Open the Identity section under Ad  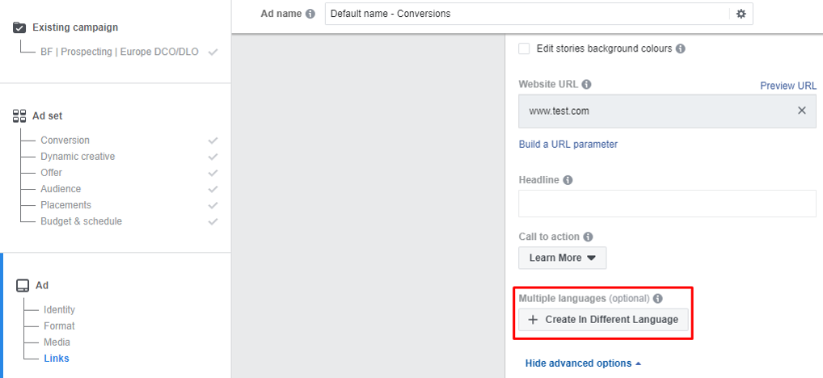point(59,310)
